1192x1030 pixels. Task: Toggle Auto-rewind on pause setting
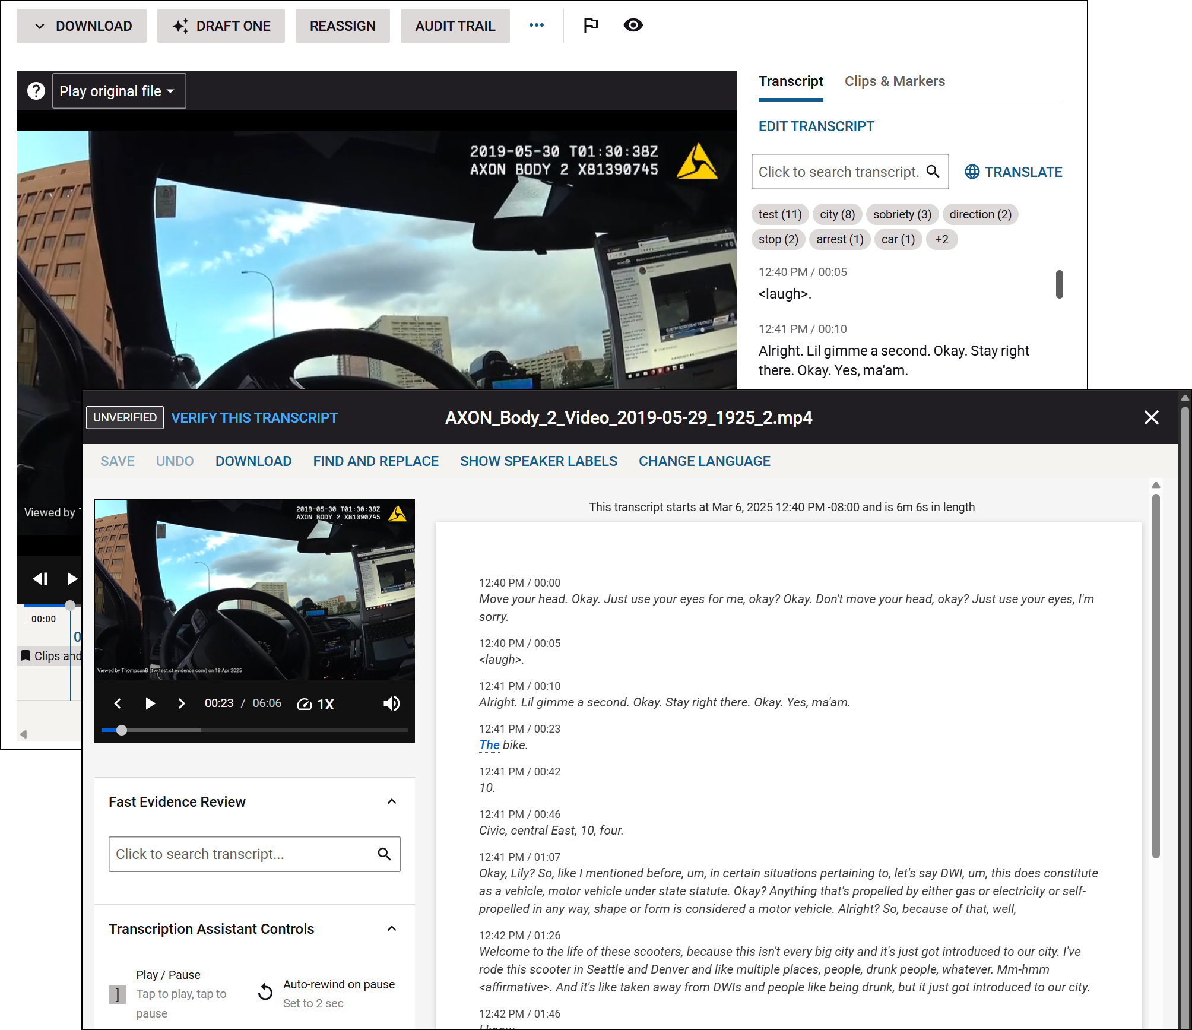pyautogui.click(x=265, y=991)
